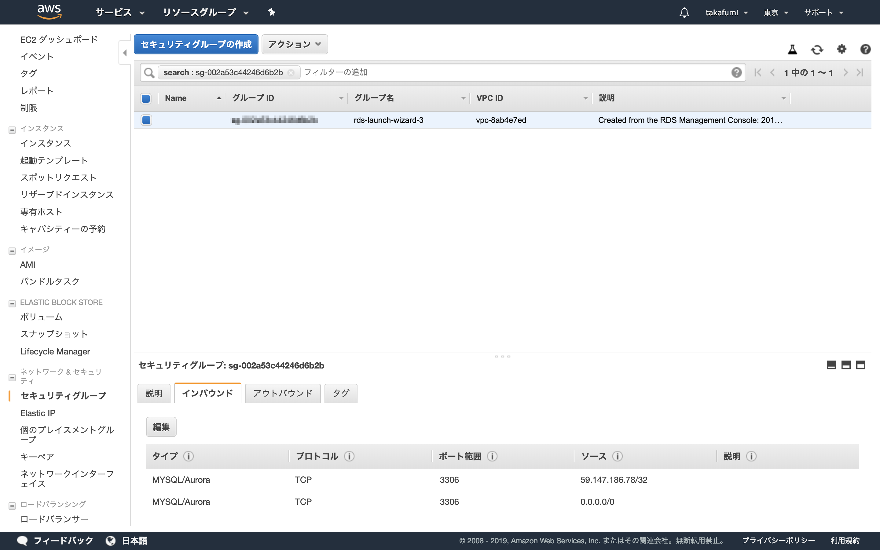880x550 pixels.
Task: Collapse the インスタンス sidebar section
Action: [x=12, y=130]
